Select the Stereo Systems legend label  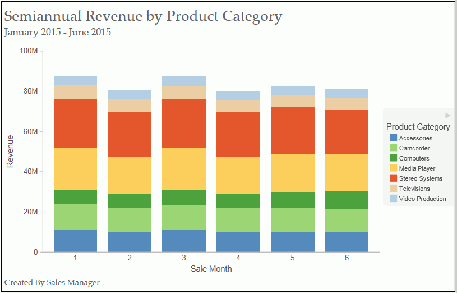[421, 178]
